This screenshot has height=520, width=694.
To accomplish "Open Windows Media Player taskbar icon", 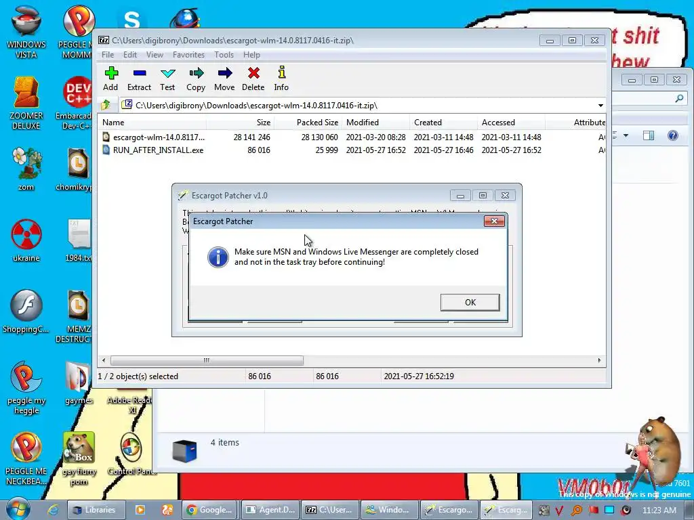I will (x=140, y=510).
